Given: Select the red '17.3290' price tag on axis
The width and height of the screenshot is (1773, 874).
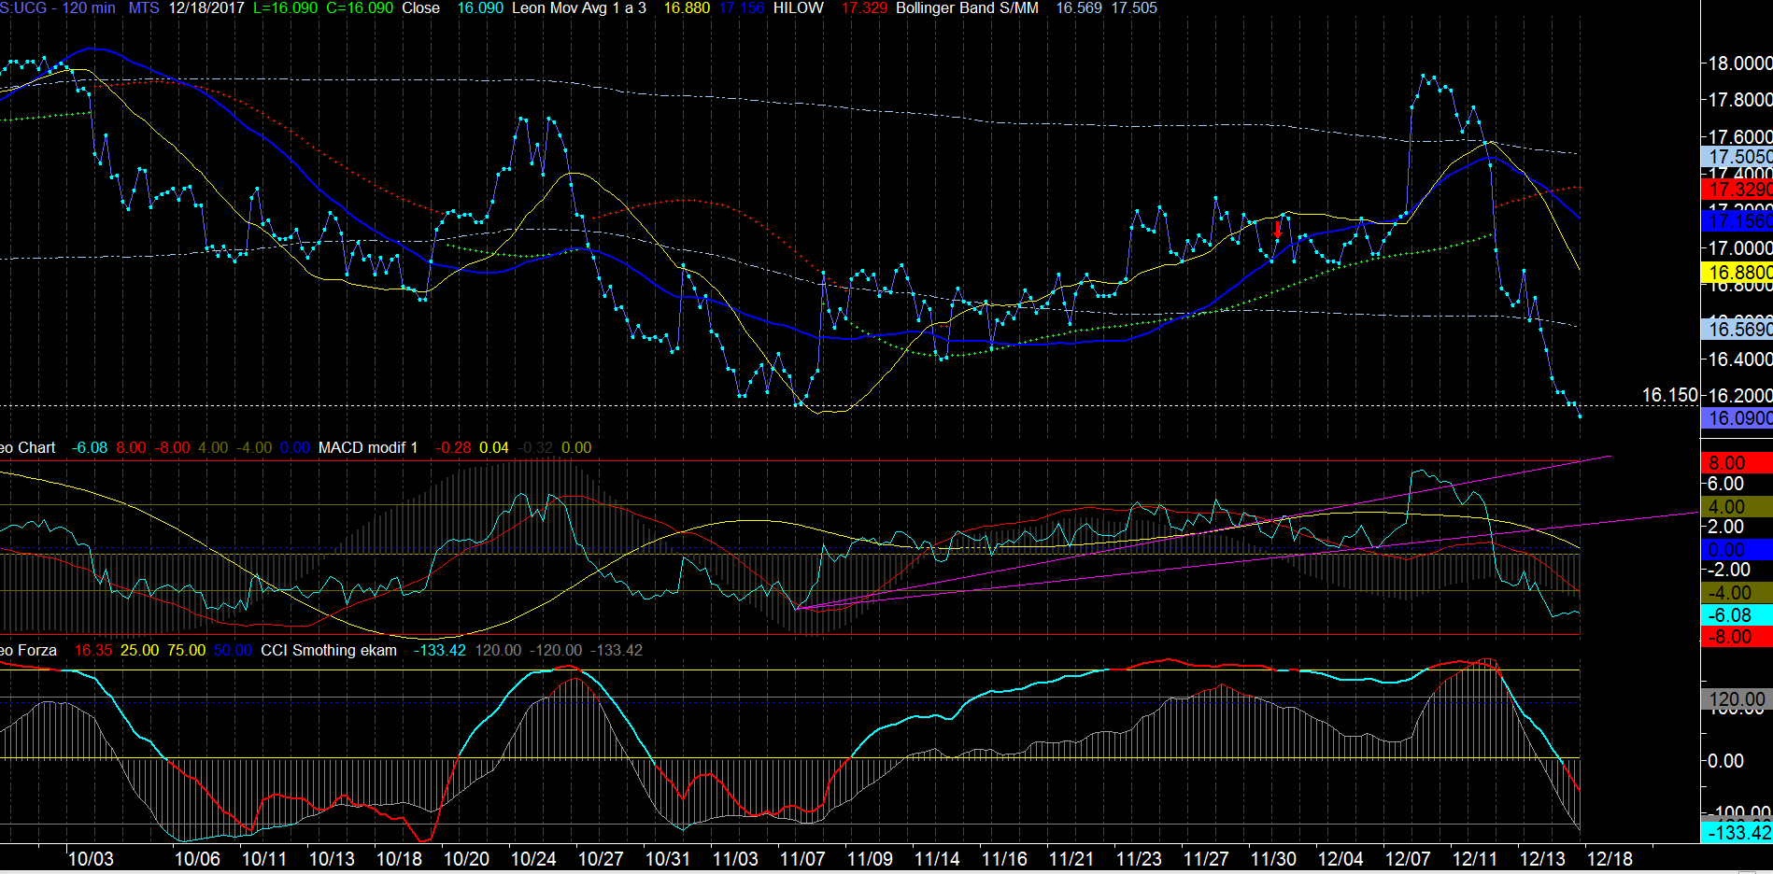Looking at the screenshot, I should (1737, 190).
